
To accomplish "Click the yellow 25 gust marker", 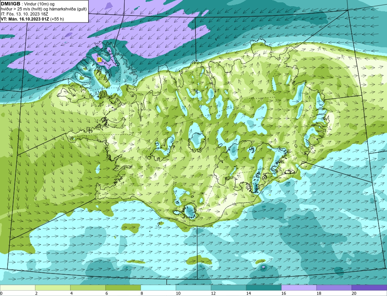I will (x=99, y=59).
